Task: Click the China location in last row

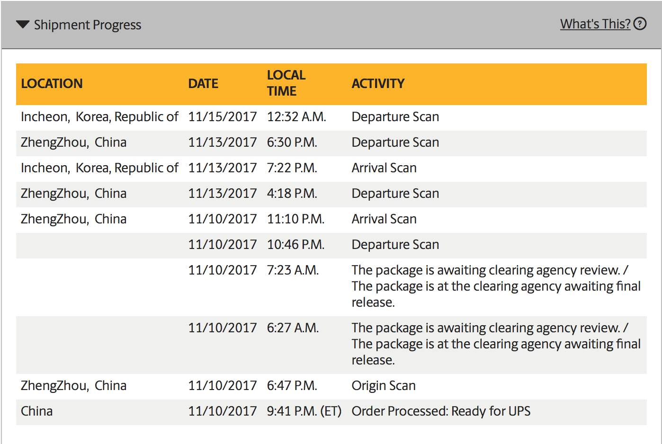Action: (36, 411)
